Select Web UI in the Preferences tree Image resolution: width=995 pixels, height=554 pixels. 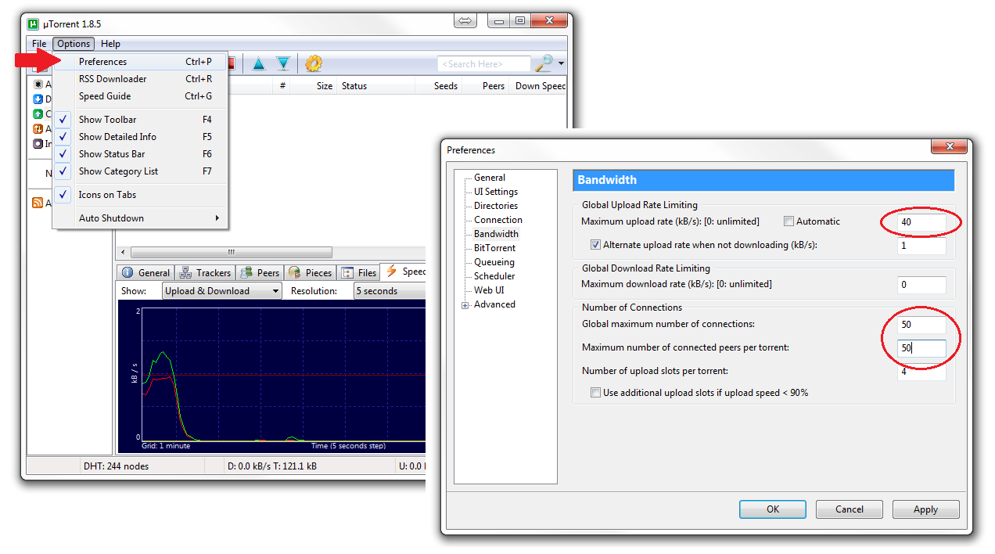(x=489, y=290)
